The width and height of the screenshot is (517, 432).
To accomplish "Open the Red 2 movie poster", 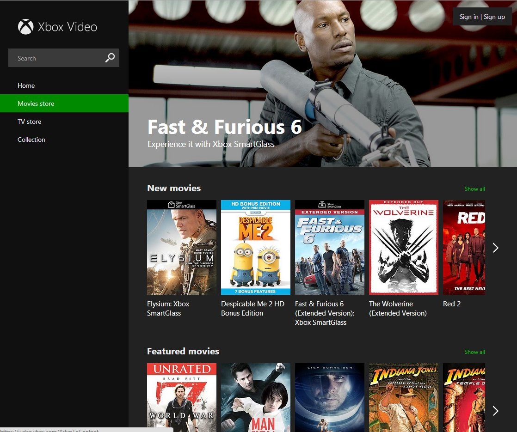I will (464, 248).
